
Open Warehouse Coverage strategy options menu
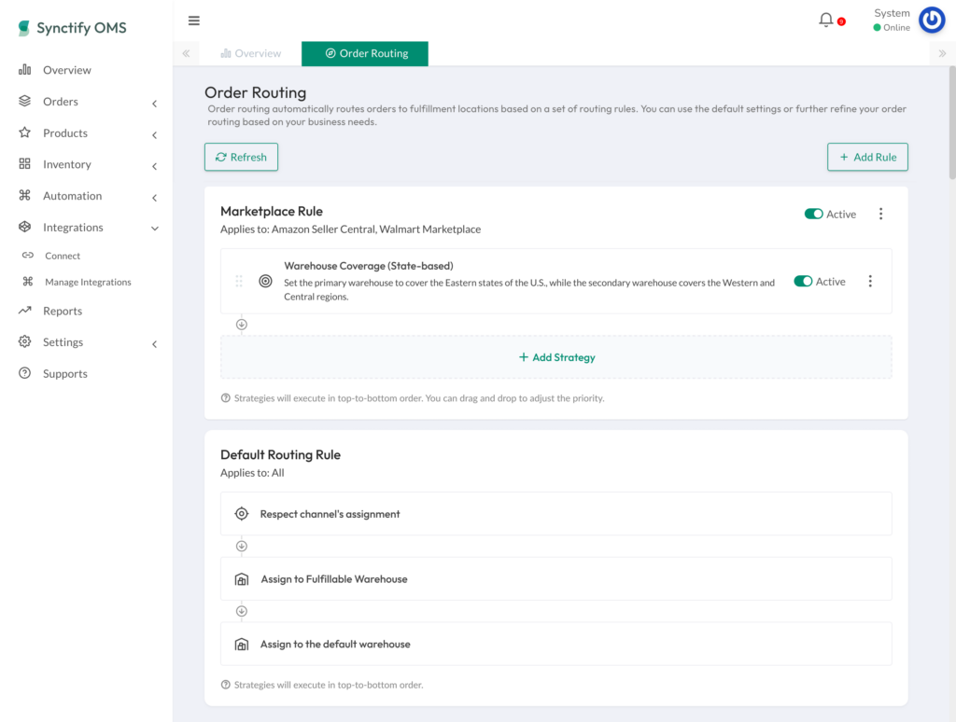coord(870,281)
